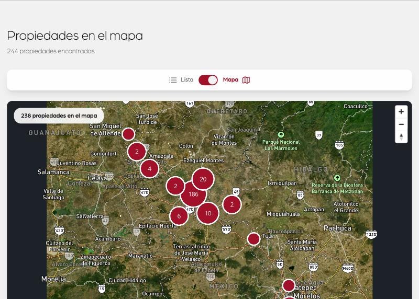419x299 pixels.
Task: Click the list icon beside Lista
Action: (173, 80)
